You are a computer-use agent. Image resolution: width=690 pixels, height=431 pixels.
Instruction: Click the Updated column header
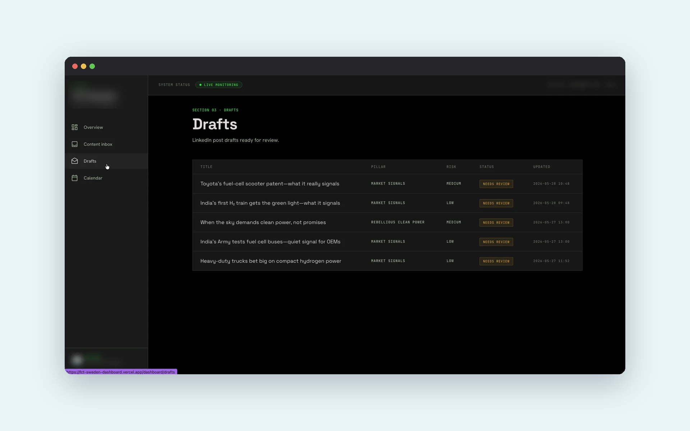pyautogui.click(x=542, y=167)
